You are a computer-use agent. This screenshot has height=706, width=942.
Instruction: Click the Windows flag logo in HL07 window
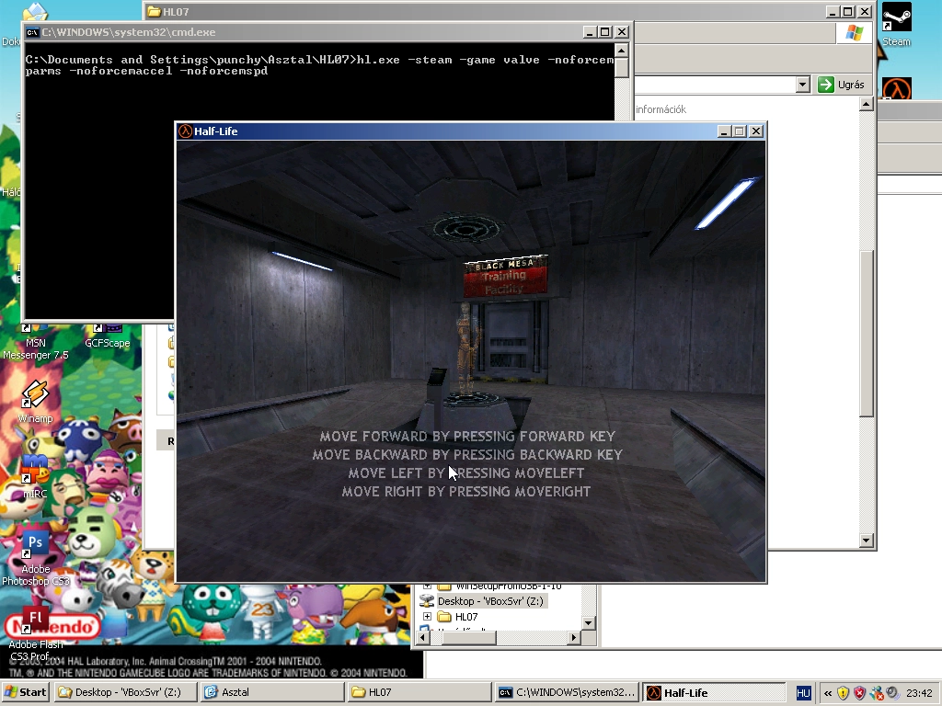tap(854, 34)
